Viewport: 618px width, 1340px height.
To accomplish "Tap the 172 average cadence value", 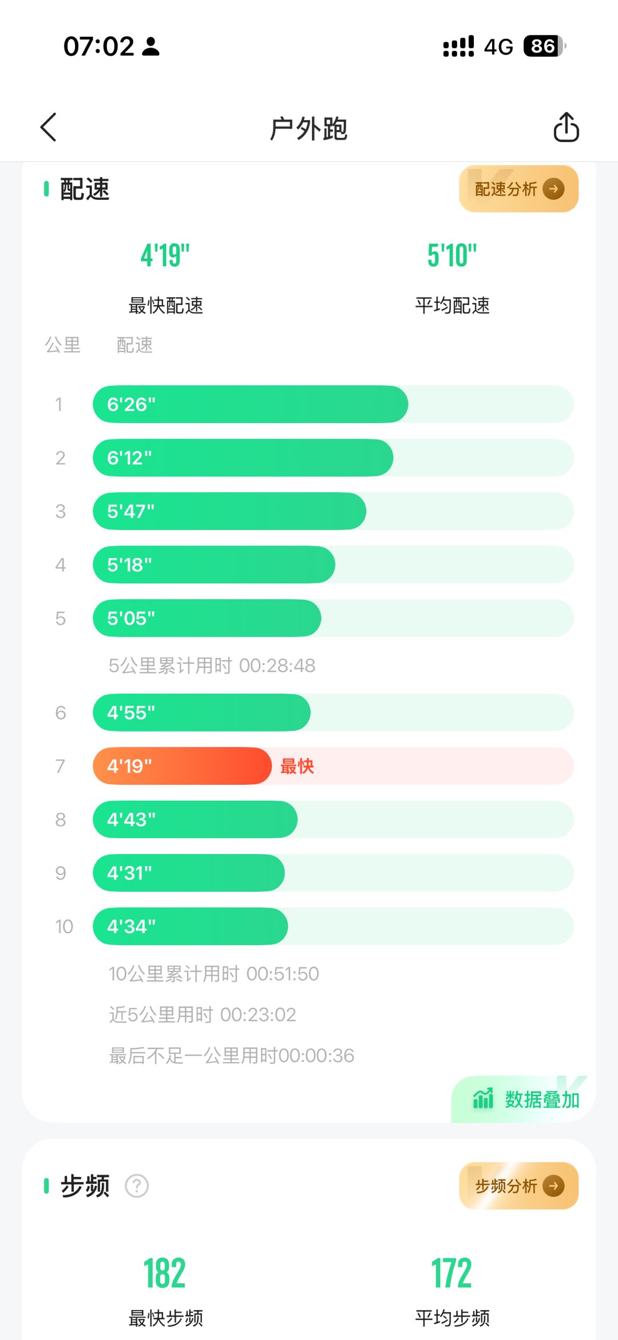I will (x=451, y=1273).
